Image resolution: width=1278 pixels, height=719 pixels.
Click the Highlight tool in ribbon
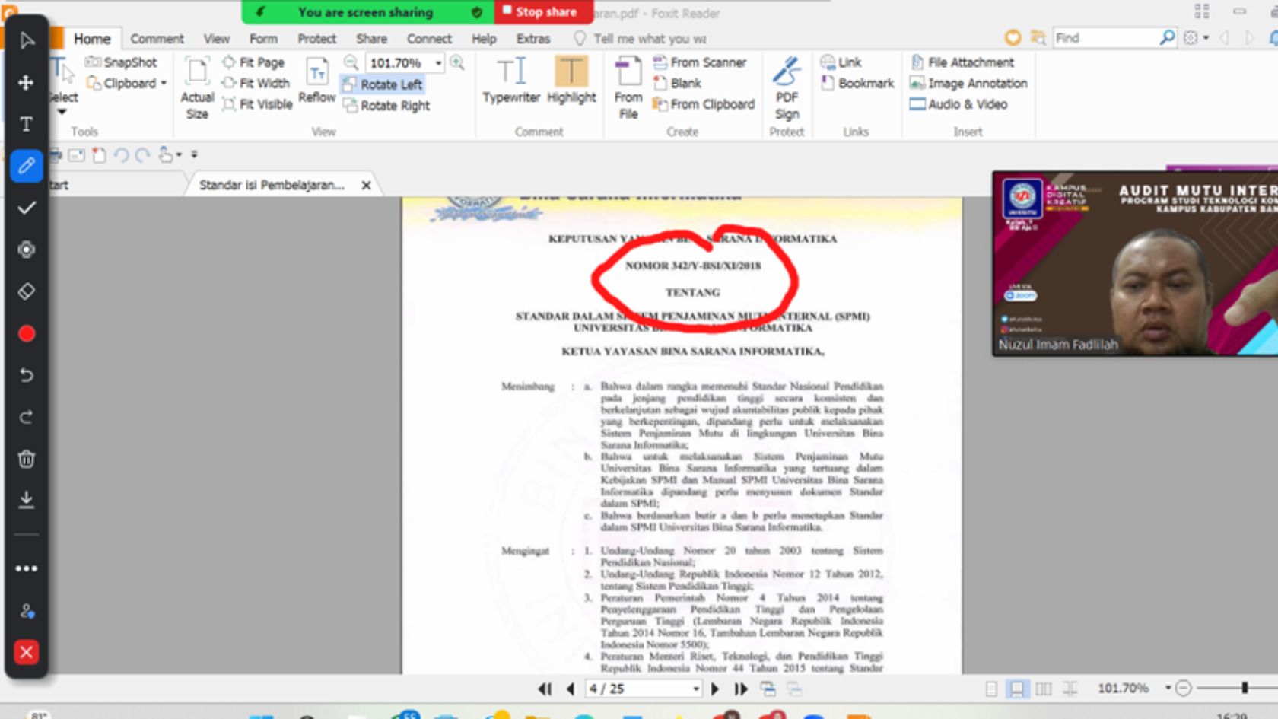(x=571, y=80)
